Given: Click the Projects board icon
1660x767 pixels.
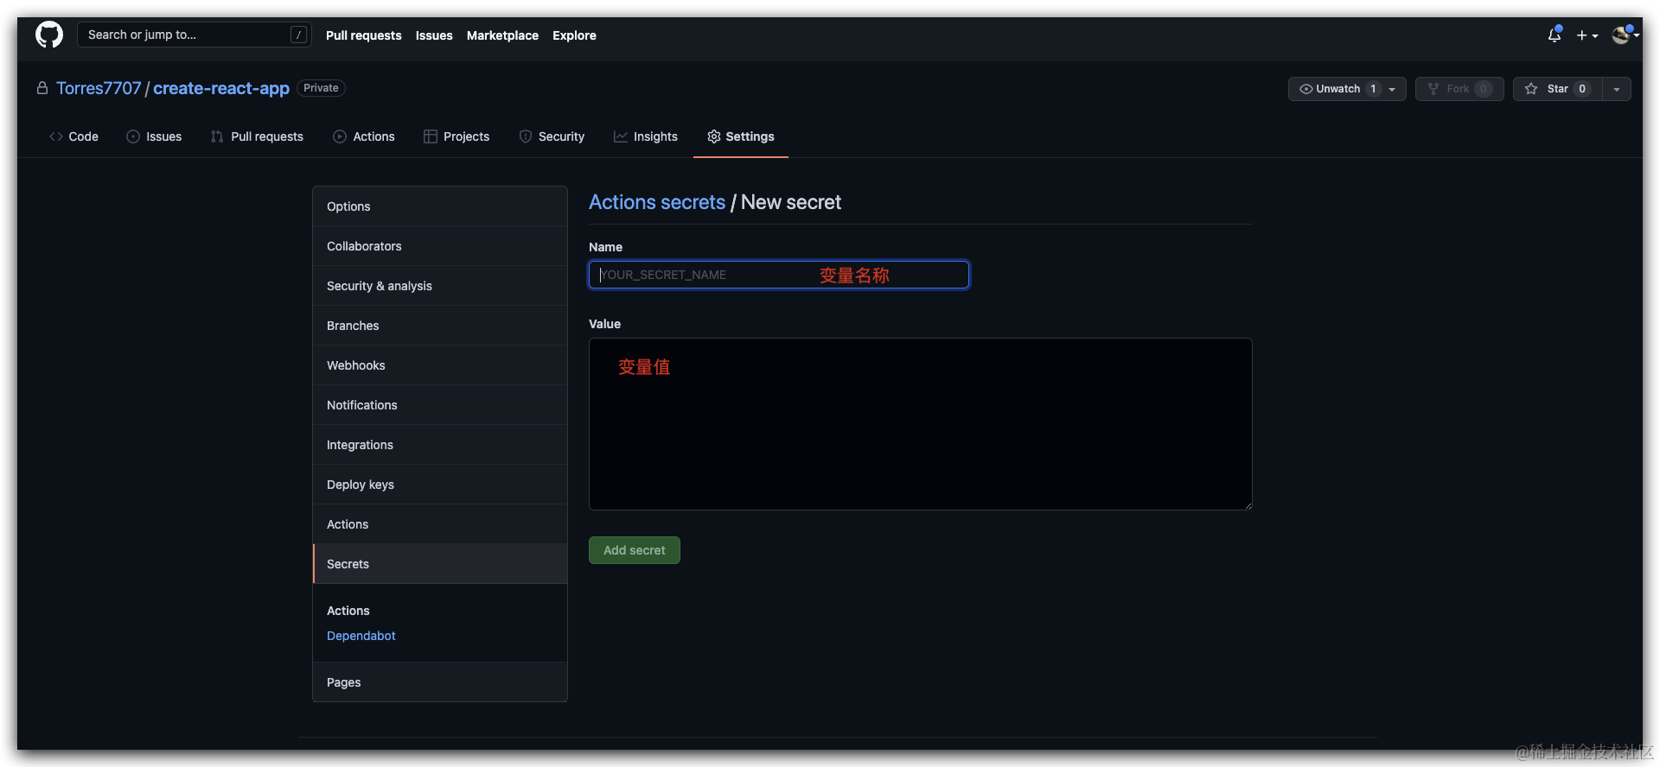Looking at the screenshot, I should coord(431,136).
